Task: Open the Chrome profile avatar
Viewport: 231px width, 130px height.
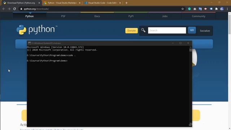Action: pyautogui.click(x=222, y=9)
